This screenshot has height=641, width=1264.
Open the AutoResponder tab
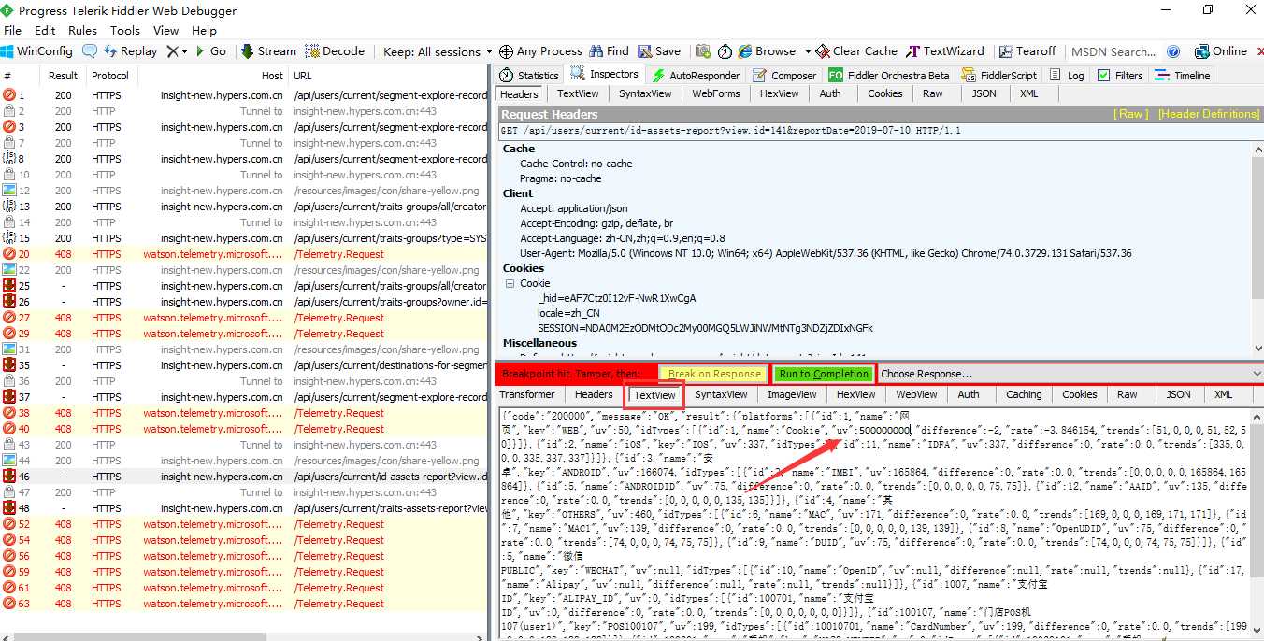click(696, 76)
